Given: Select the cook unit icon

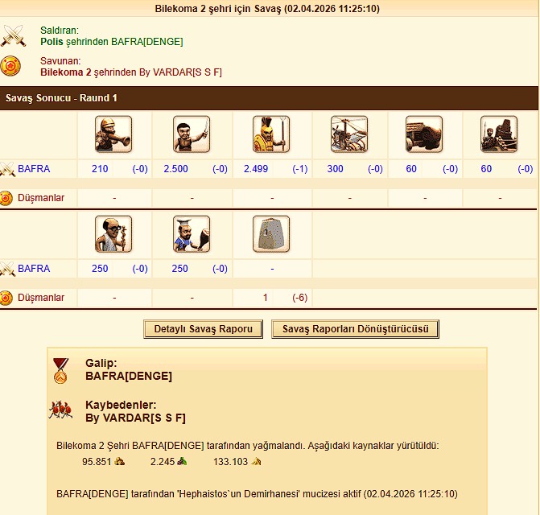Looking at the screenshot, I should [192, 234].
